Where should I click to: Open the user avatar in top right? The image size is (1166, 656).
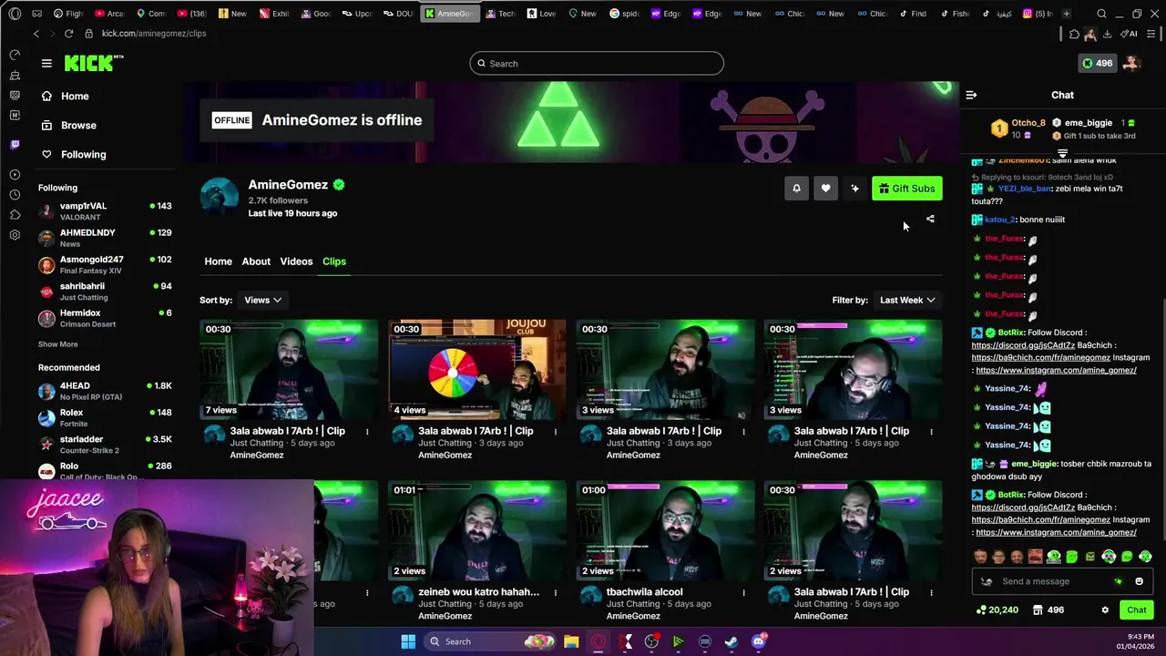coord(1130,63)
